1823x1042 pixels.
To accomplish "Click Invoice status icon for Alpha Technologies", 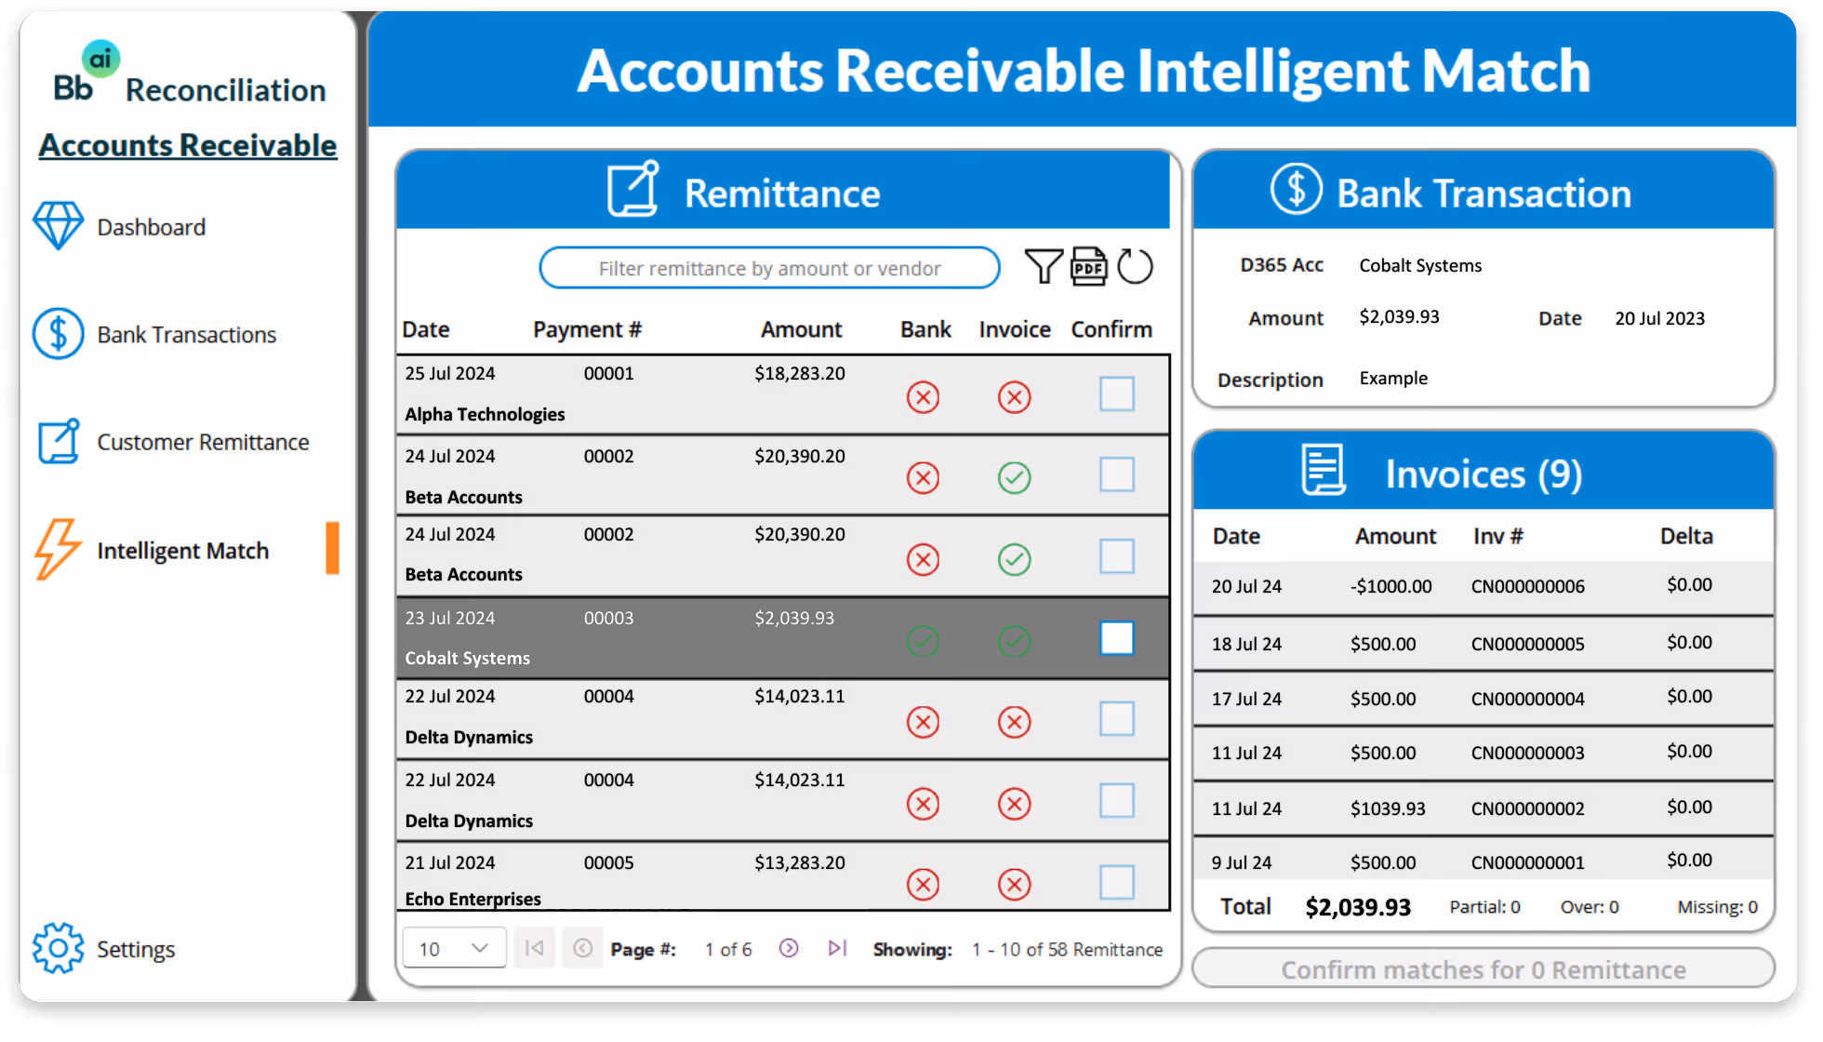I will click(x=1014, y=397).
